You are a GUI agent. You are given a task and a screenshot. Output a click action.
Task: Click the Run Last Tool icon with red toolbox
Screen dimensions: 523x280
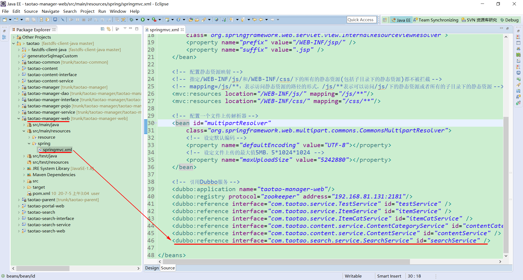[x=154, y=20]
